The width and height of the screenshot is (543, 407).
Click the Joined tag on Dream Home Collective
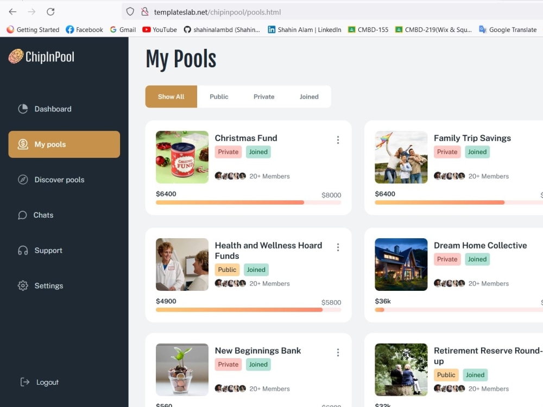[477, 259]
